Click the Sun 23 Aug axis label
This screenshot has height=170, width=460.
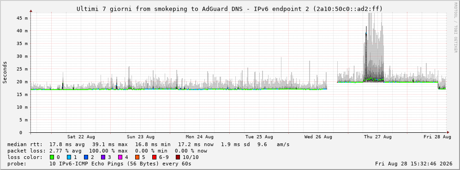click(141, 137)
